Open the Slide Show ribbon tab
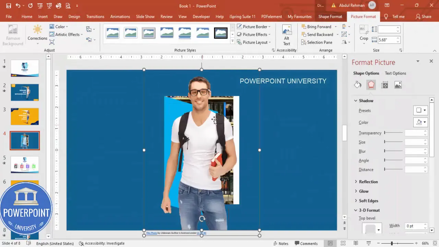This screenshot has height=247, width=439. click(x=145, y=16)
